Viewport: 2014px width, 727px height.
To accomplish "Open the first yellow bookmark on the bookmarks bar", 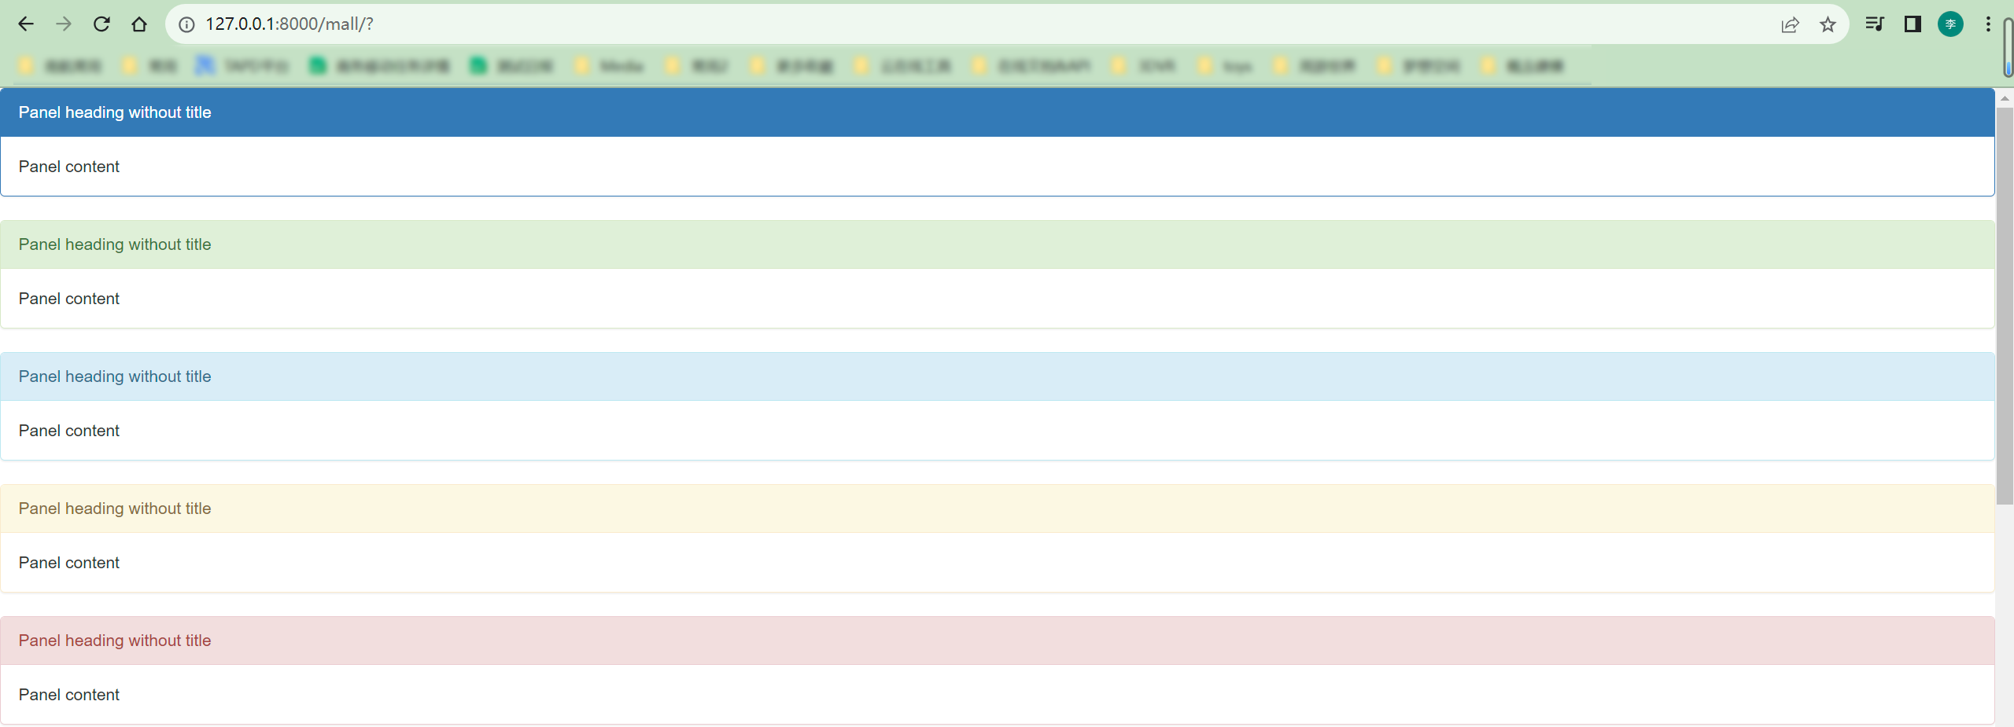I will click(26, 65).
